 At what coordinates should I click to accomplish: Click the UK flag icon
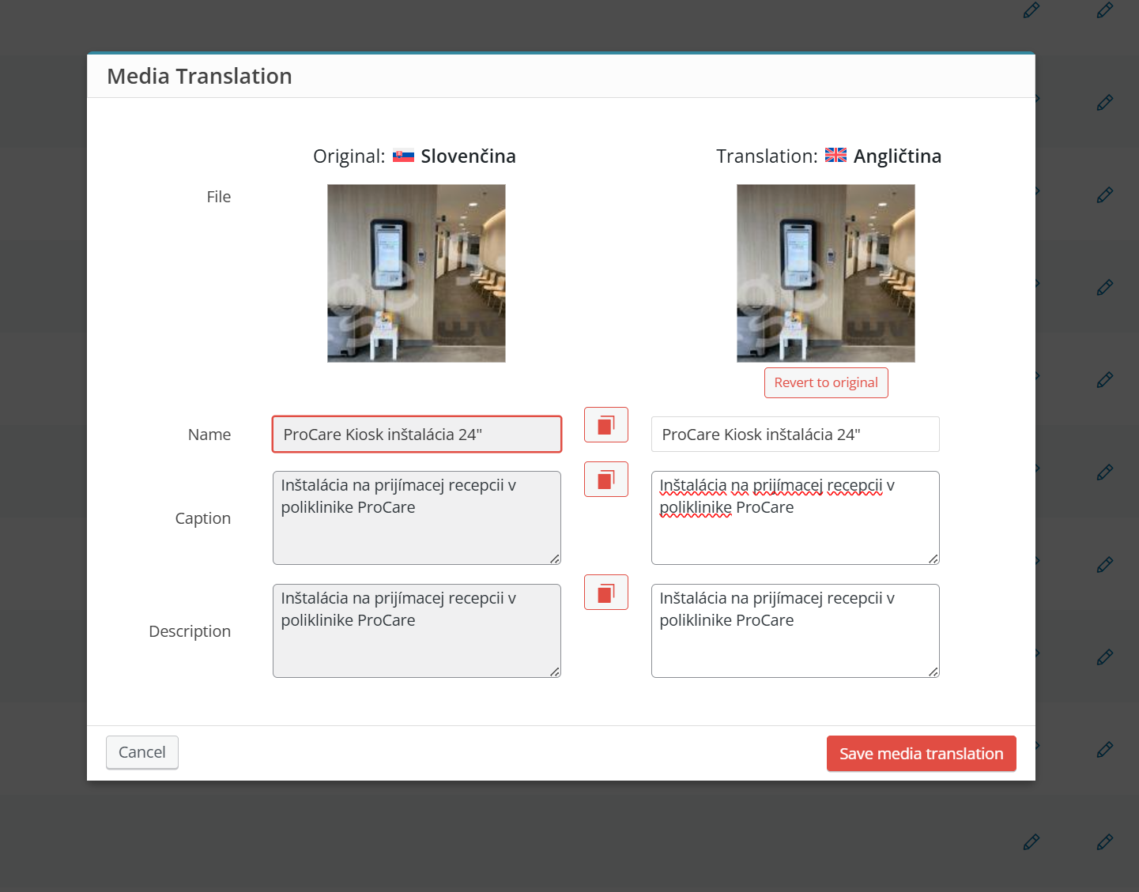tap(835, 155)
